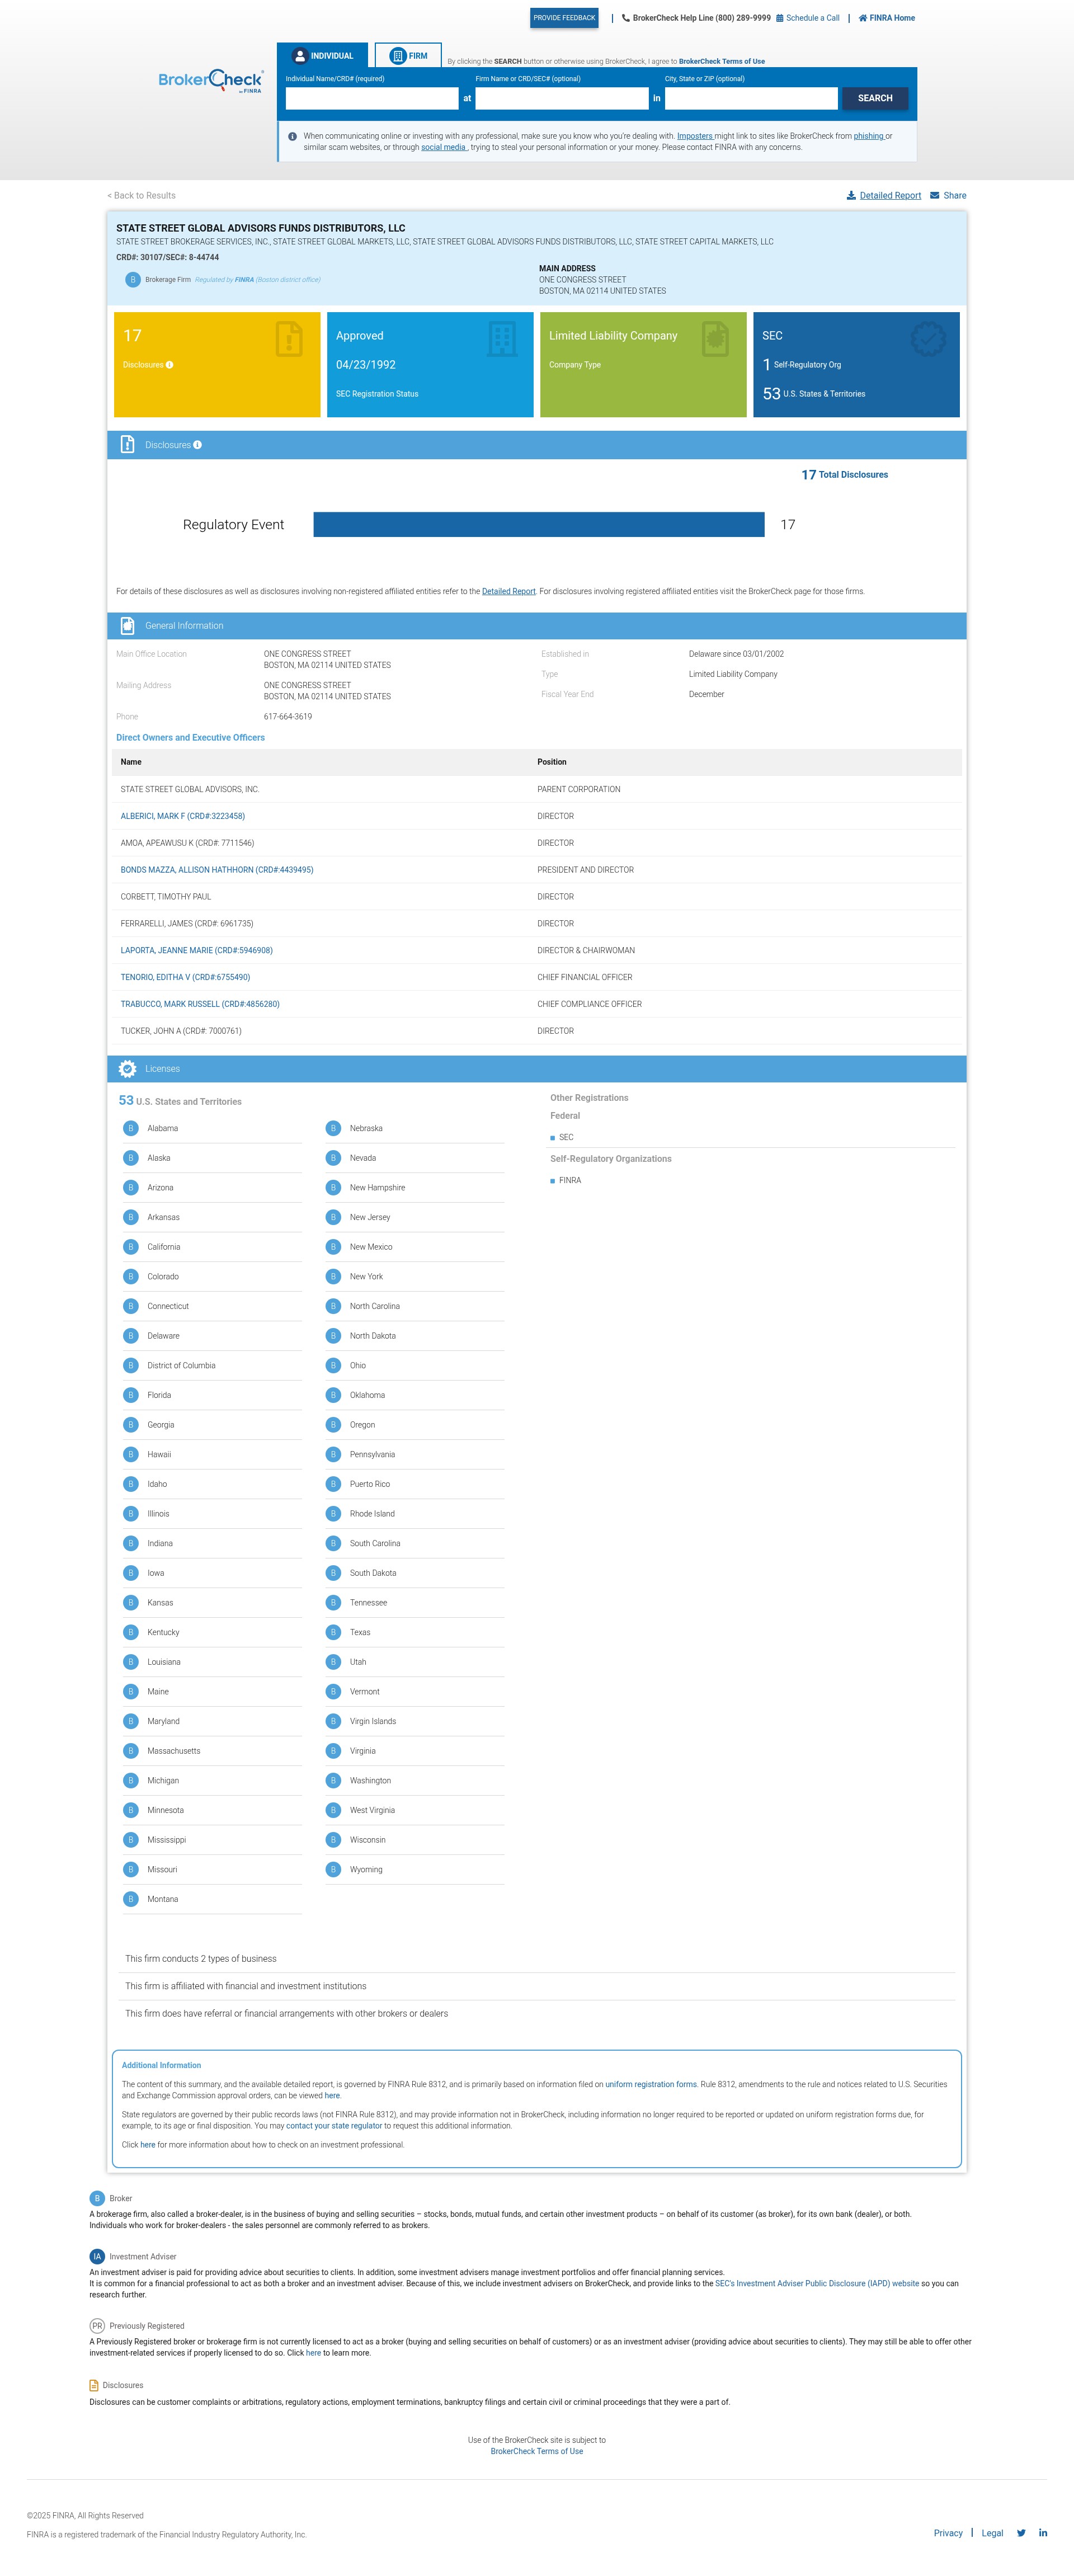Click the Brokerage Firm B badge icon
This screenshot has width=1074, height=2576.
tap(132, 279)
